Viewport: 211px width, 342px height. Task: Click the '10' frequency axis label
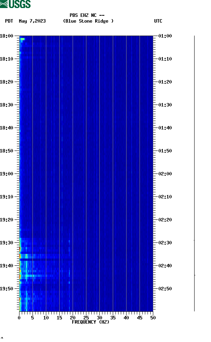point(46,318)
